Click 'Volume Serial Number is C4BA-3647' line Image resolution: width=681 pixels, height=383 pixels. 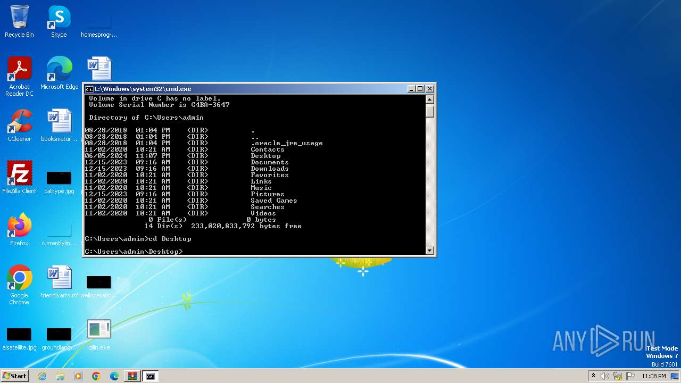[x=159, y=105]
